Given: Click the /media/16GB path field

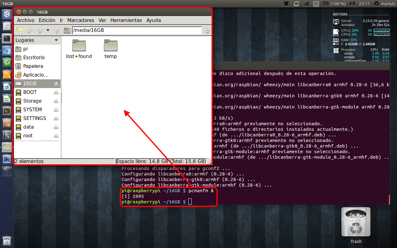Looking at the screenshot, I should tap(136, 30).
